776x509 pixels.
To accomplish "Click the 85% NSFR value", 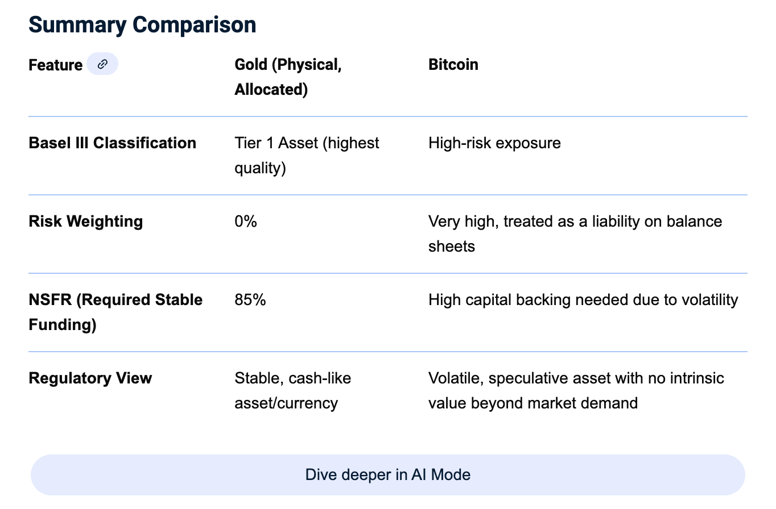I will tap(250, 300).
